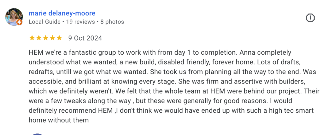Select the fourth rating star
Image resolution: width=323 pixels, height=135 pixels.
52,38
